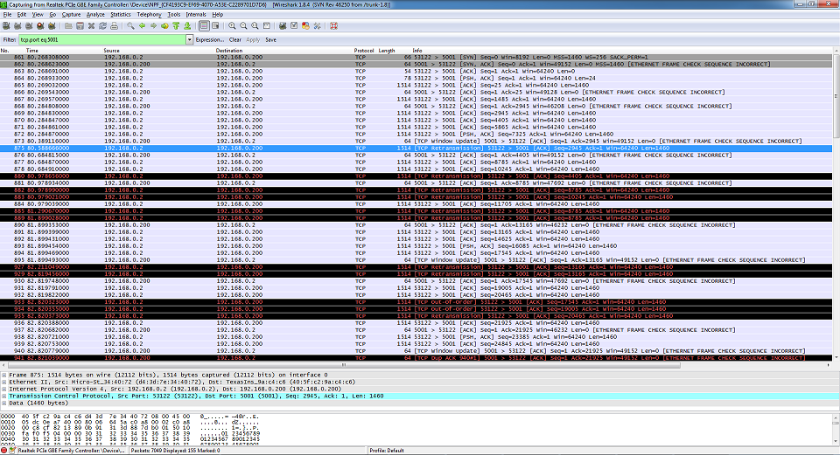The image size is (840, 455).
Task: Open a capture file icon
Action: pyautogui.click(x=68, y=25)
